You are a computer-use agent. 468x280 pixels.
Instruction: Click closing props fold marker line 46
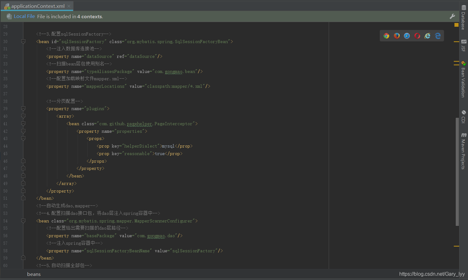(23, 161)
